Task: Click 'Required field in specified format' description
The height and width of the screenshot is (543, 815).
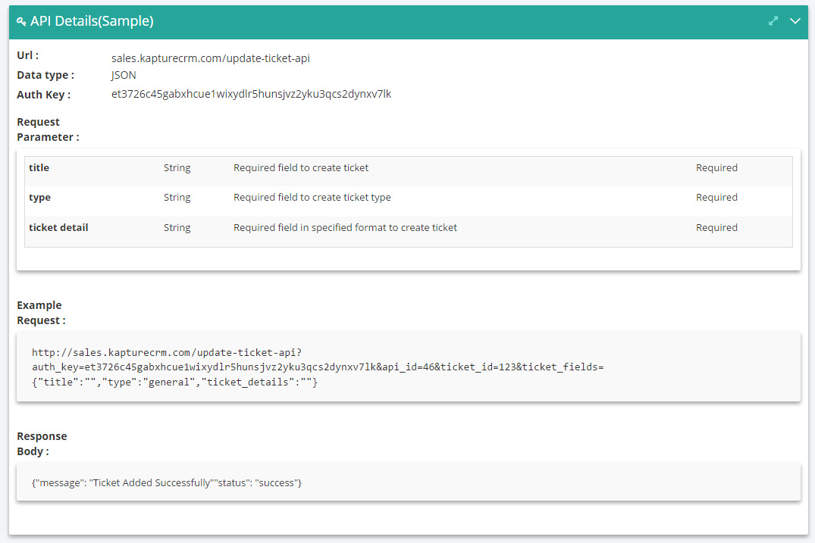Action: pos(345,227)
